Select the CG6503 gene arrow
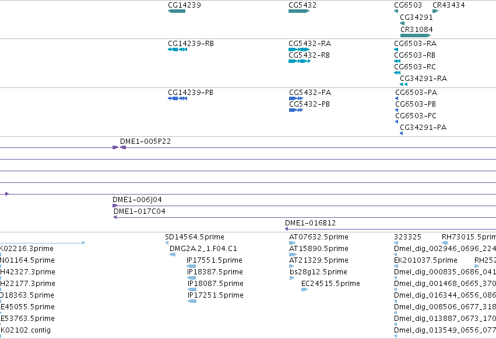Viewport: 496px width, 339px height. click(396, 11)
